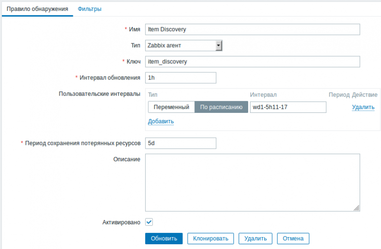This screenshot has width=381, height=249.
Task: Click the Добавить link
Action: point(161,121)
